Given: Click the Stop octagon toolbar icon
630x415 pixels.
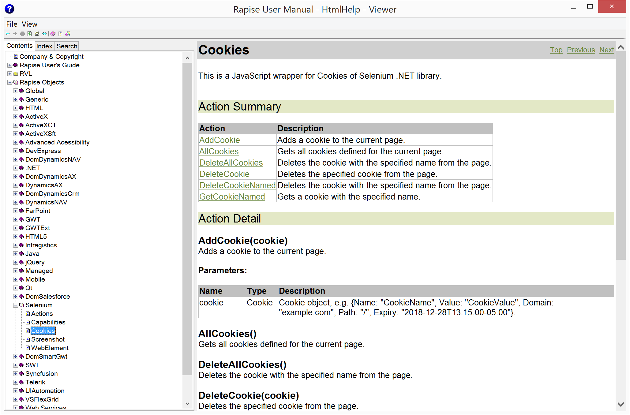Looking at the screenshot, I should click(x=22, y=34).
